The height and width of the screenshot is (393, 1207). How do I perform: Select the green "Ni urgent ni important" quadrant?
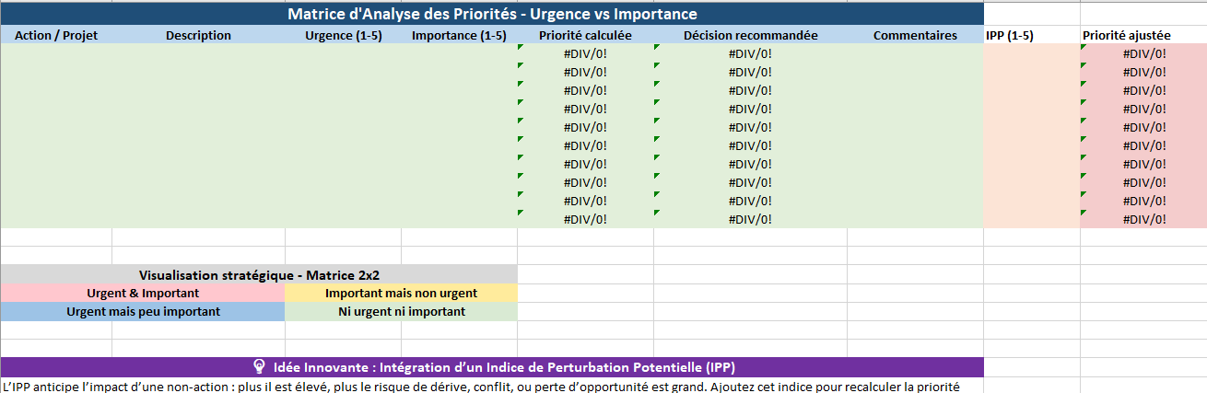point(401,312)
